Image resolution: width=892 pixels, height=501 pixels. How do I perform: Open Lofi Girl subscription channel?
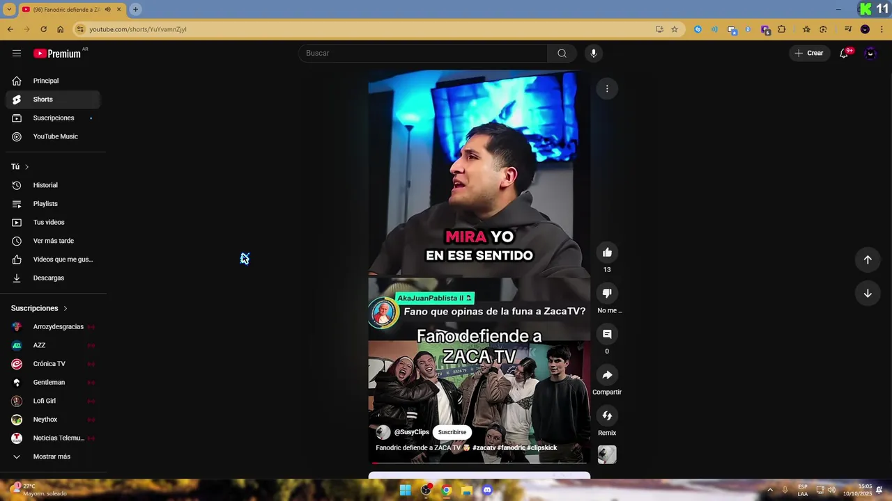[x=53, y=401]
